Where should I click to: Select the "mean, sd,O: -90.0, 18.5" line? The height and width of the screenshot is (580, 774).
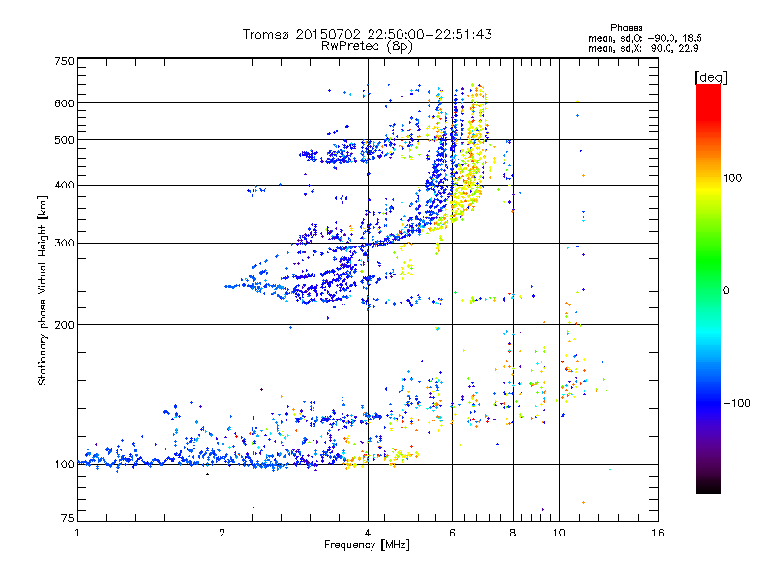(x=645, y=38)
